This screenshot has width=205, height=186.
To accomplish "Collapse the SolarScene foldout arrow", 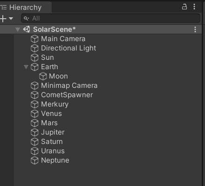I will tap(18, 29).
